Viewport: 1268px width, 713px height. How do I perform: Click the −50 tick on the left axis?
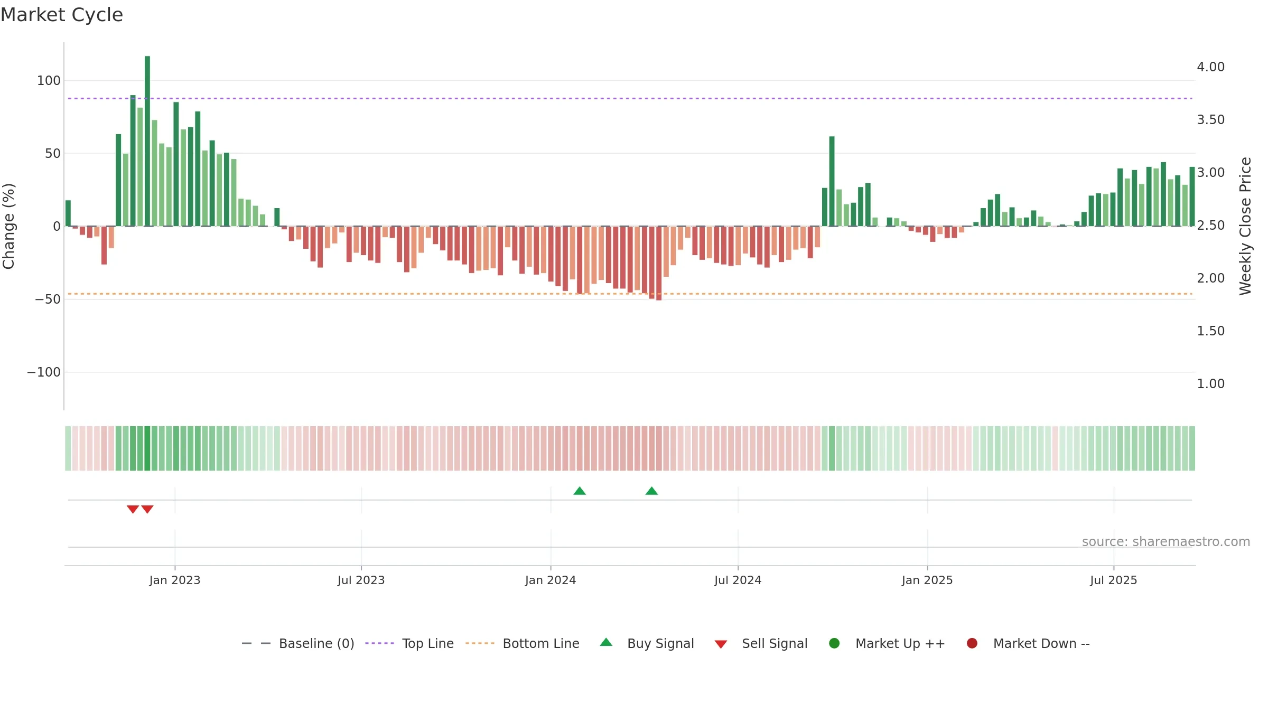coord(48,299)
